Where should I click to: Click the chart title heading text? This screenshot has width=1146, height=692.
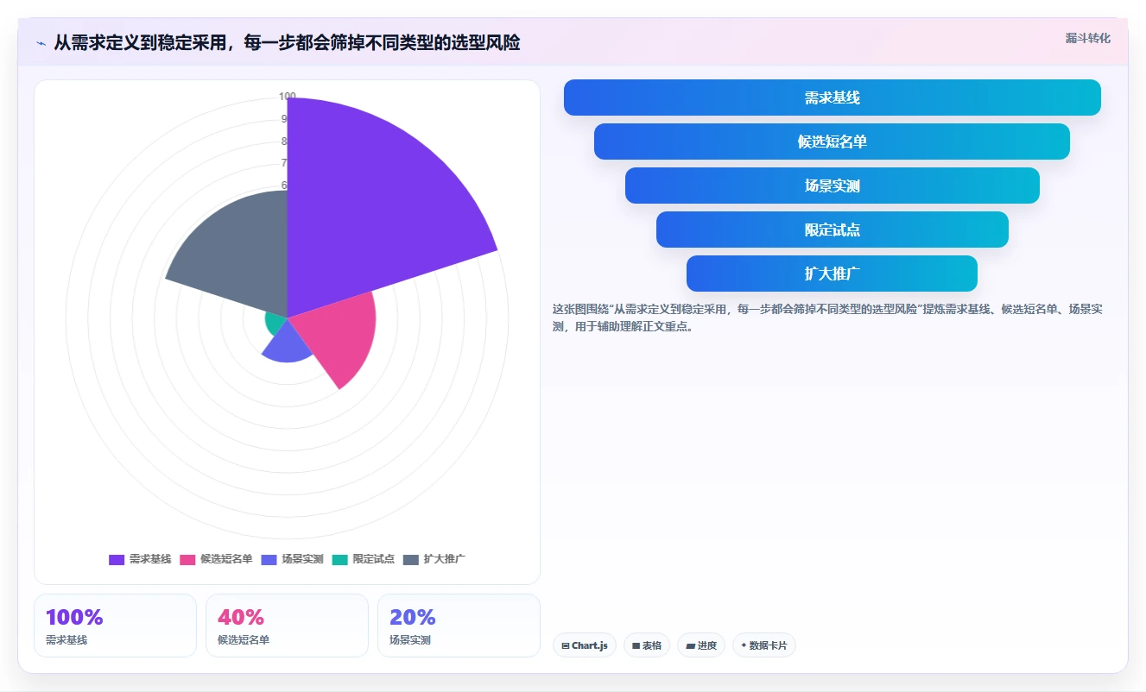pos(287,43)
